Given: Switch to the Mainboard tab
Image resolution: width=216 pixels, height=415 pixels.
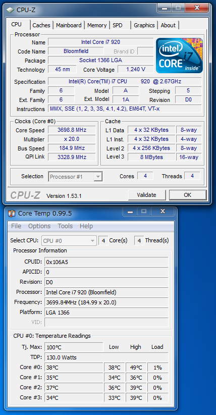Looking at the screenshot, I should click(x=69, y=25).
